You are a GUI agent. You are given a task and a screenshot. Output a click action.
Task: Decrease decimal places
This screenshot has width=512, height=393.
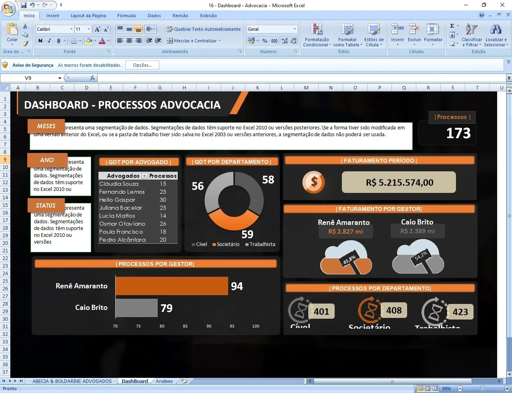coord(293,41)
